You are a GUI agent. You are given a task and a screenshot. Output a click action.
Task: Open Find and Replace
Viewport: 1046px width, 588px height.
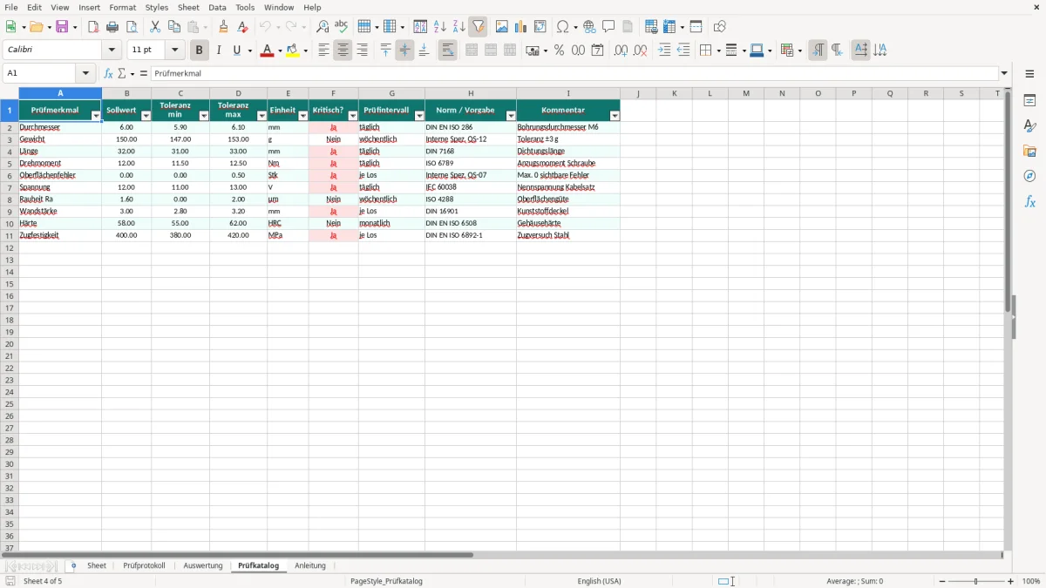coord(323,27)
